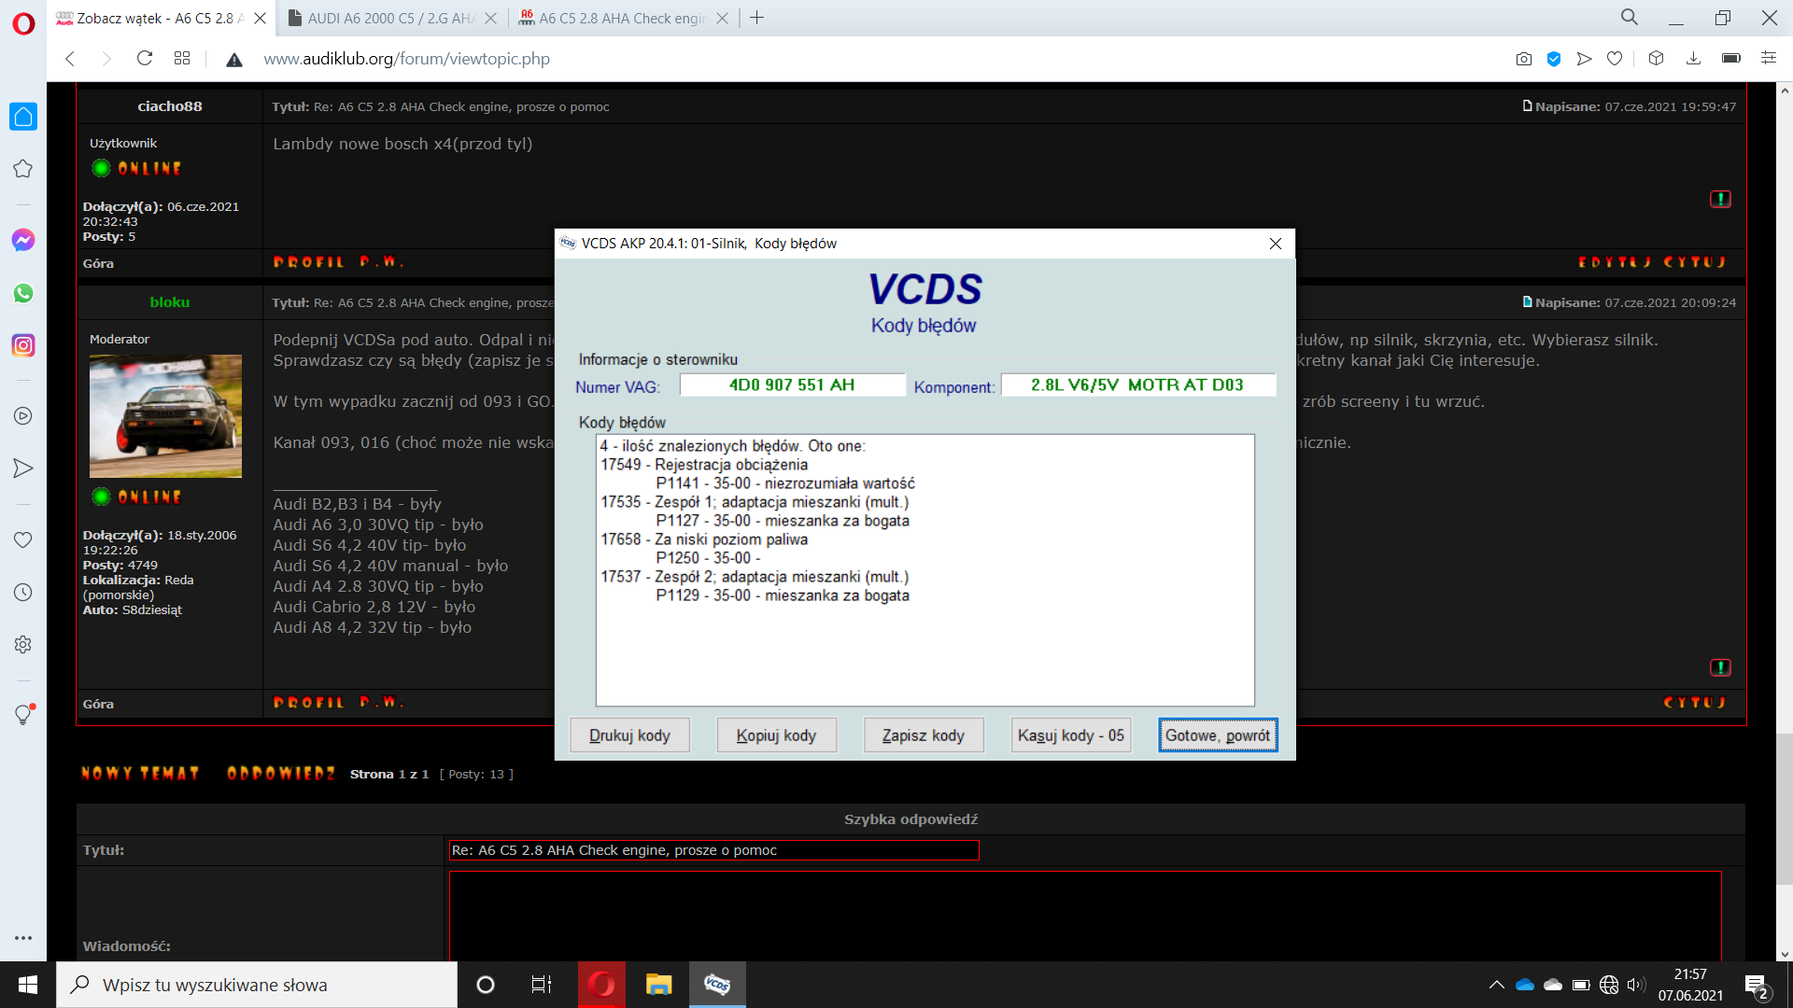The image size is (1793, 1008).
Task: Open the ad blocker shield icon
Action: 1554,59
